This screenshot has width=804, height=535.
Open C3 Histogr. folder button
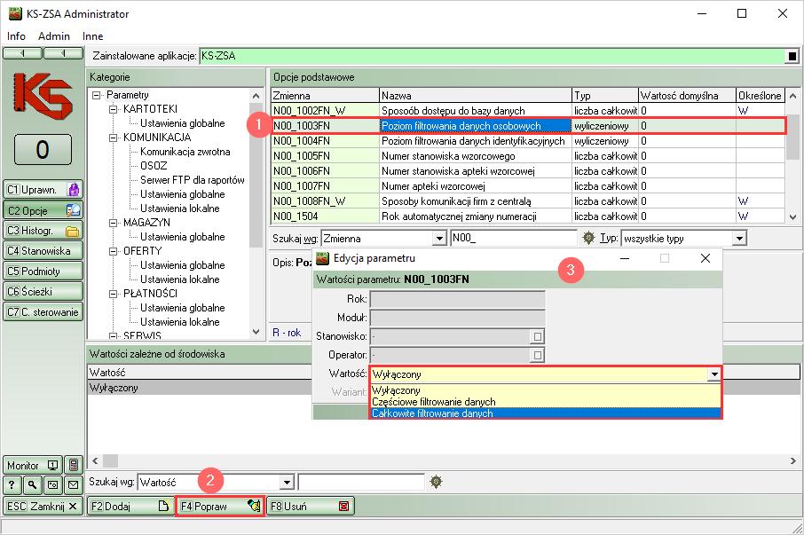click(43, 231)
